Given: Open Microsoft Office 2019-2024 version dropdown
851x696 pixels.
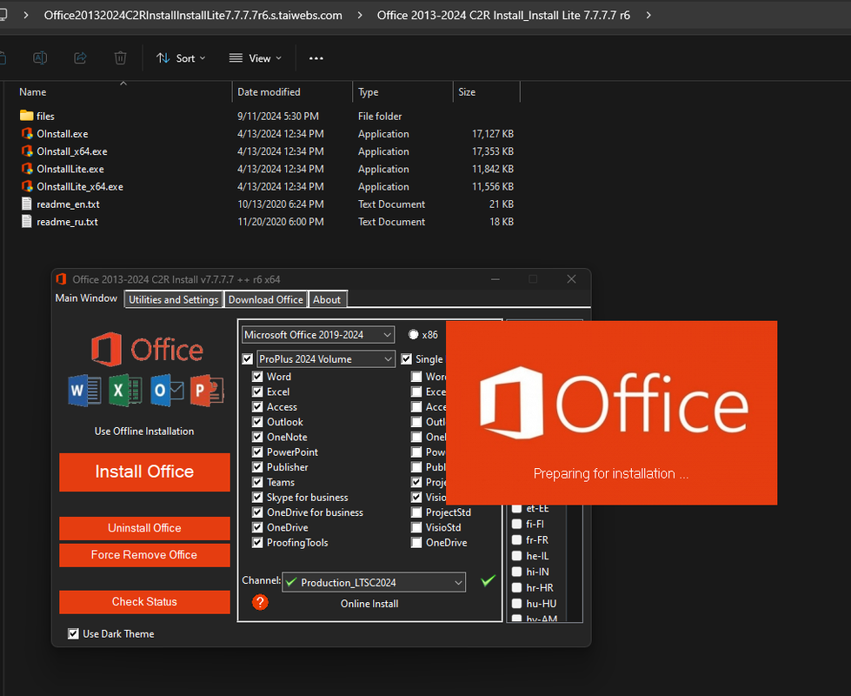Looking at the screenshot, I should [317, 335].
